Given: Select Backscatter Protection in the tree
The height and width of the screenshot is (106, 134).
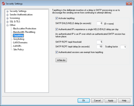Looking at the screenshot, I should pyautogui.click(x=25, y=28).
